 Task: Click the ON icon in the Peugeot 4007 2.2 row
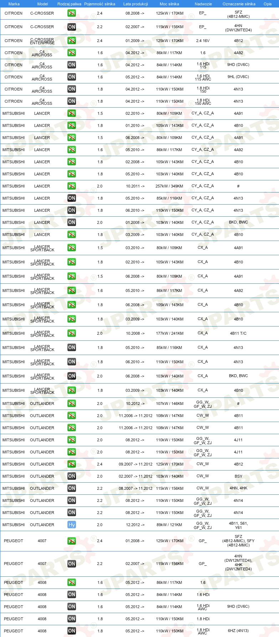(x=72, y=564)
